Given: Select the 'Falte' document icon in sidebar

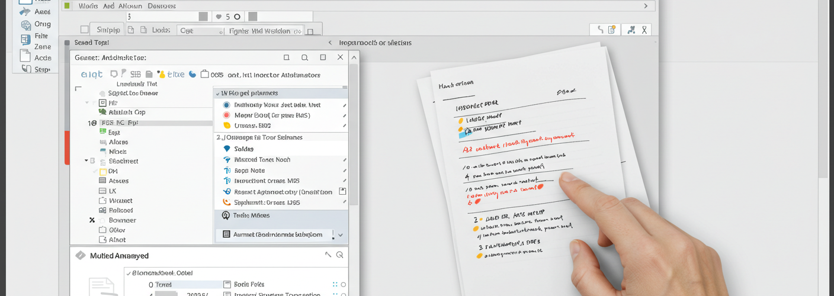Looking at the screenshot, I should coord(25,40).
